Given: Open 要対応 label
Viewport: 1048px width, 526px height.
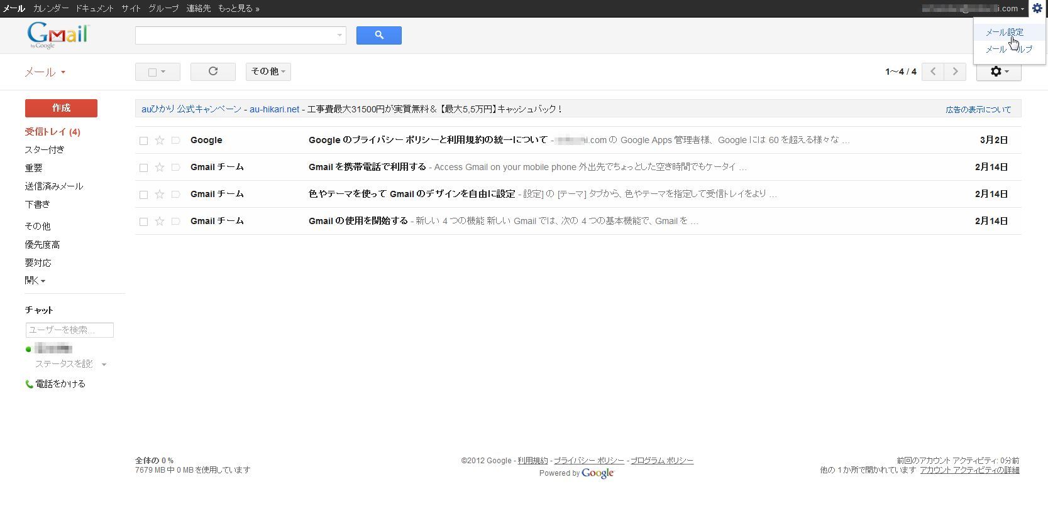Looking at the screenshot, I should click(38, 263).
